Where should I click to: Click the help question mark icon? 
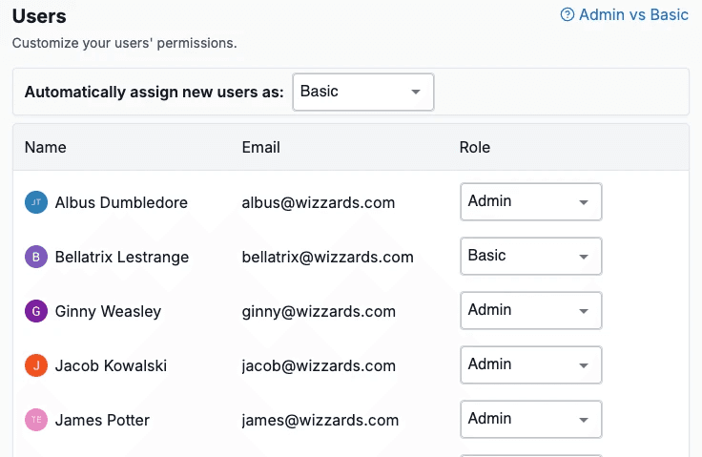(568, 15)
